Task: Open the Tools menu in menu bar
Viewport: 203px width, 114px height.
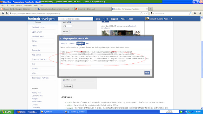Action: [36, 5]
